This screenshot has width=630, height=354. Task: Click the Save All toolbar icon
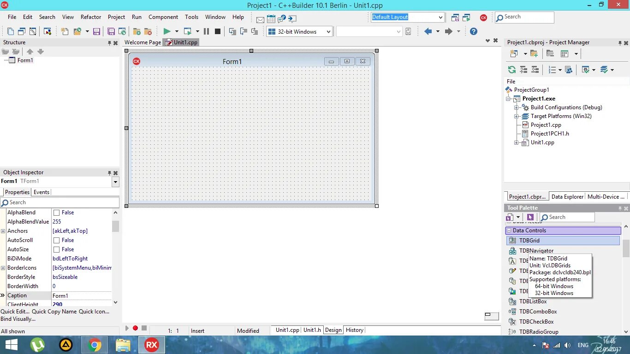pos(111,31)
